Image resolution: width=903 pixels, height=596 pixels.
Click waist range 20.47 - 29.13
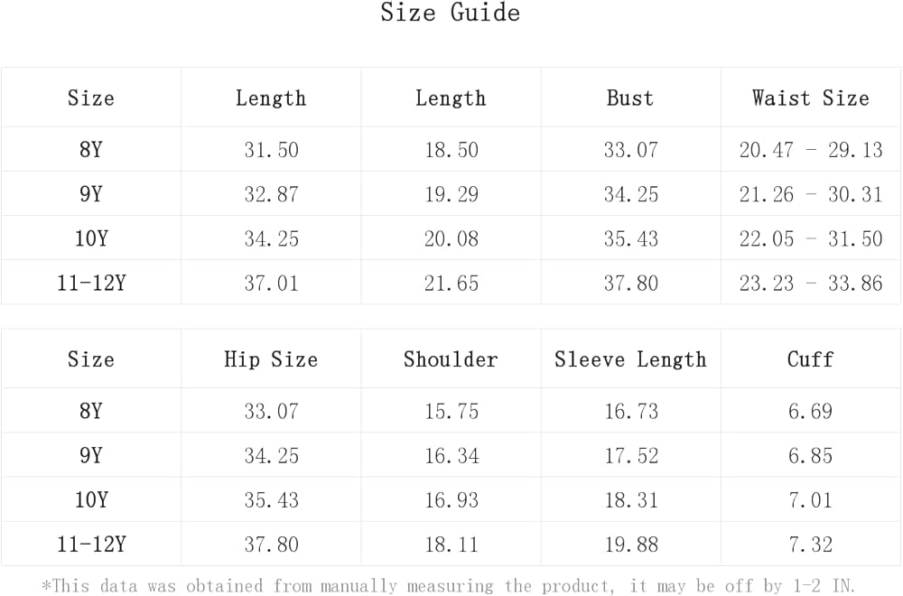coord(810,150)
